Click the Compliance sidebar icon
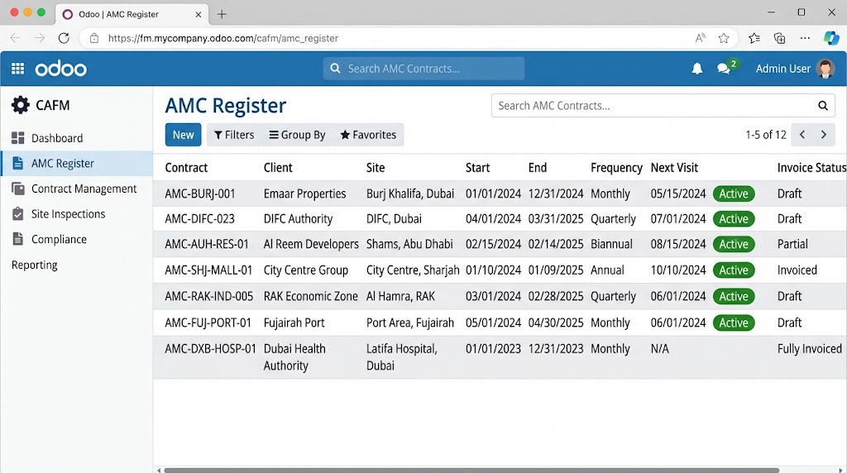This screenshot has width=847, height=473. click(18, 239)
